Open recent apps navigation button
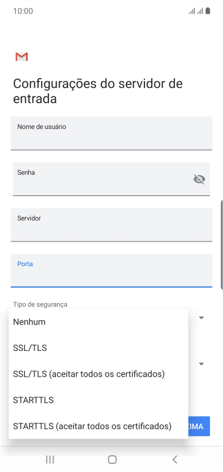The height and width of the screenshot is (472, 223). [50, 459]
